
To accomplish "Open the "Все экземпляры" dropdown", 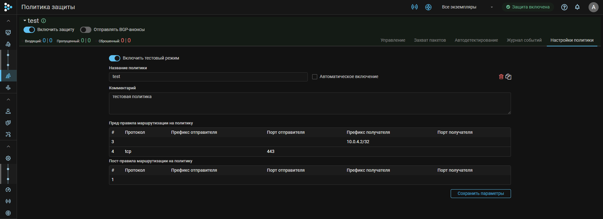I will [x=467, y=7].
